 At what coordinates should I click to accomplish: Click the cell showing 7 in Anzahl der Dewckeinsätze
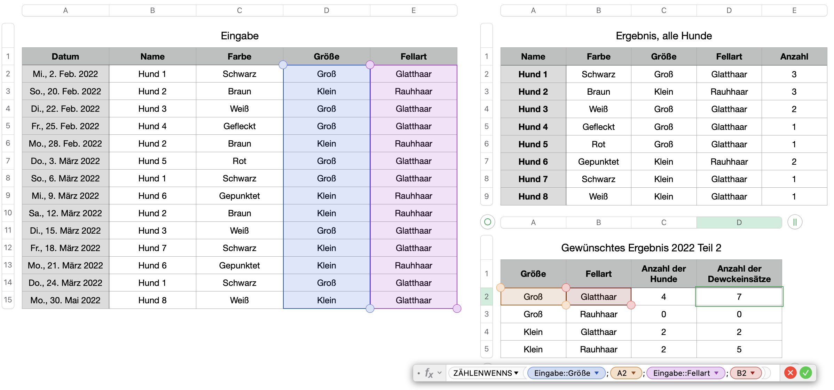739,297
